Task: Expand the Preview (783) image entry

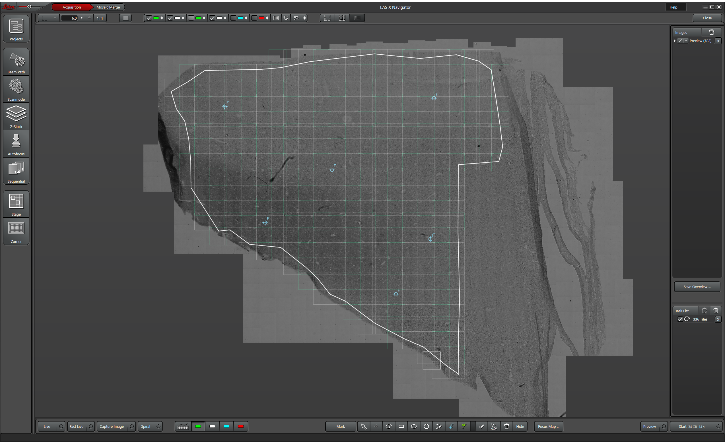Action: coord(675,41)
